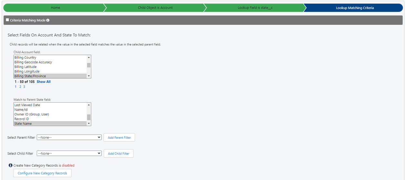The width and height of the screenshot is (406, 180).
Task: Click the Parent State field scrollbar thumb
Action: point(89,117)
